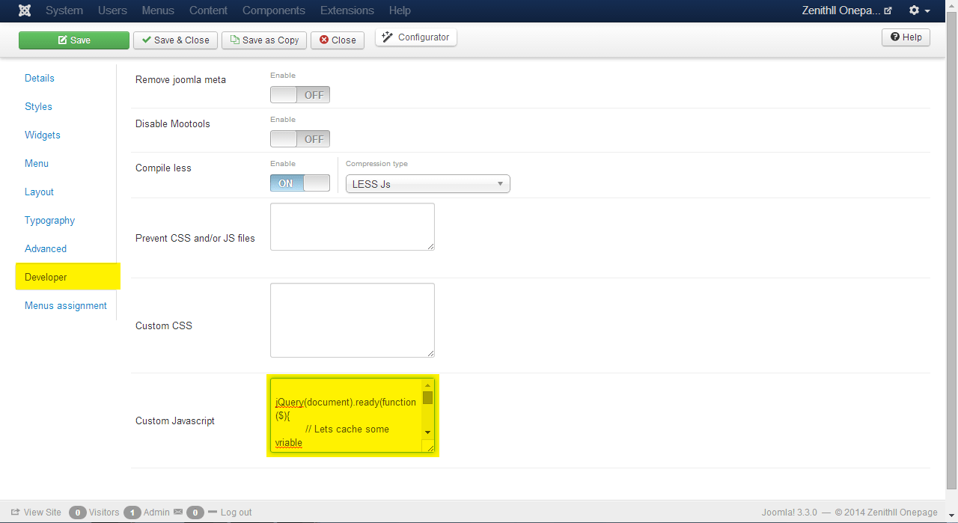Turn off the Compile less switch
Image resolution: width=958 pixels, height=523 pixels.
coord(299,183)
